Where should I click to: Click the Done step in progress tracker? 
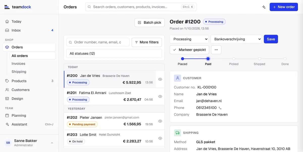285,61
